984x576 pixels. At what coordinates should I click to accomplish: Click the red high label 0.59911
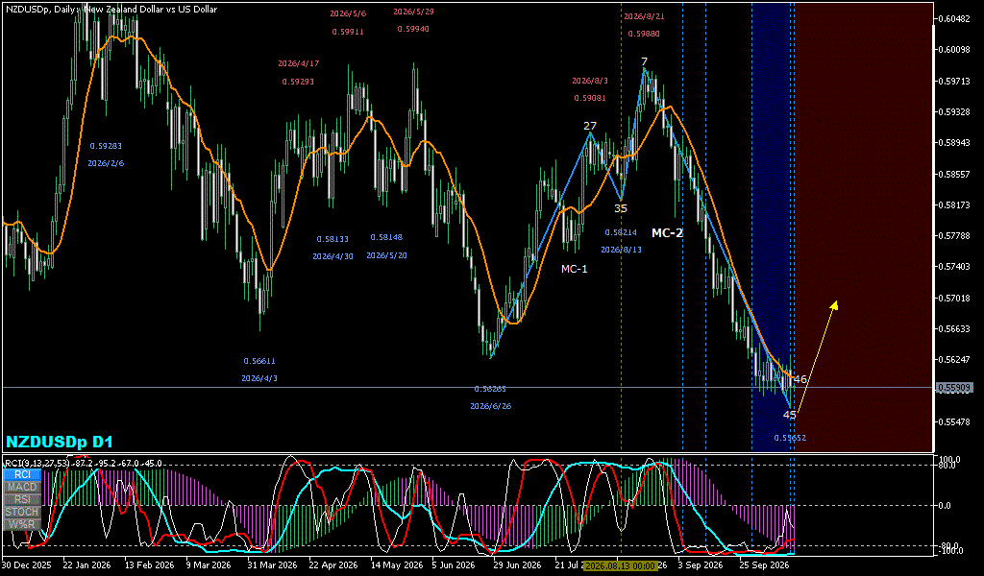[x=348, y=32]
